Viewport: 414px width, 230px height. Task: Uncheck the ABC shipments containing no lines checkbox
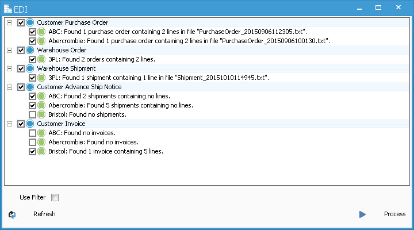click(x=32, y=96)
